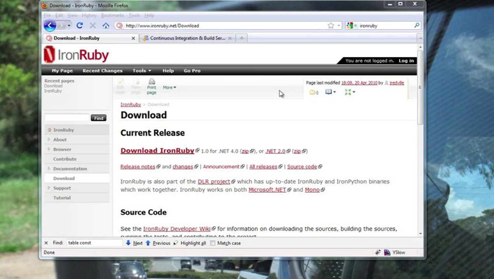Expand the Support sidebar item
Screen dimensions: 494x279
pos(49,188)
